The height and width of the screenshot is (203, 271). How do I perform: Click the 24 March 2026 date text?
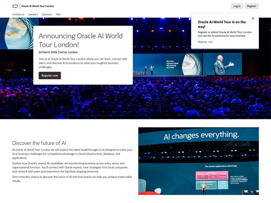tap(58, 52)
